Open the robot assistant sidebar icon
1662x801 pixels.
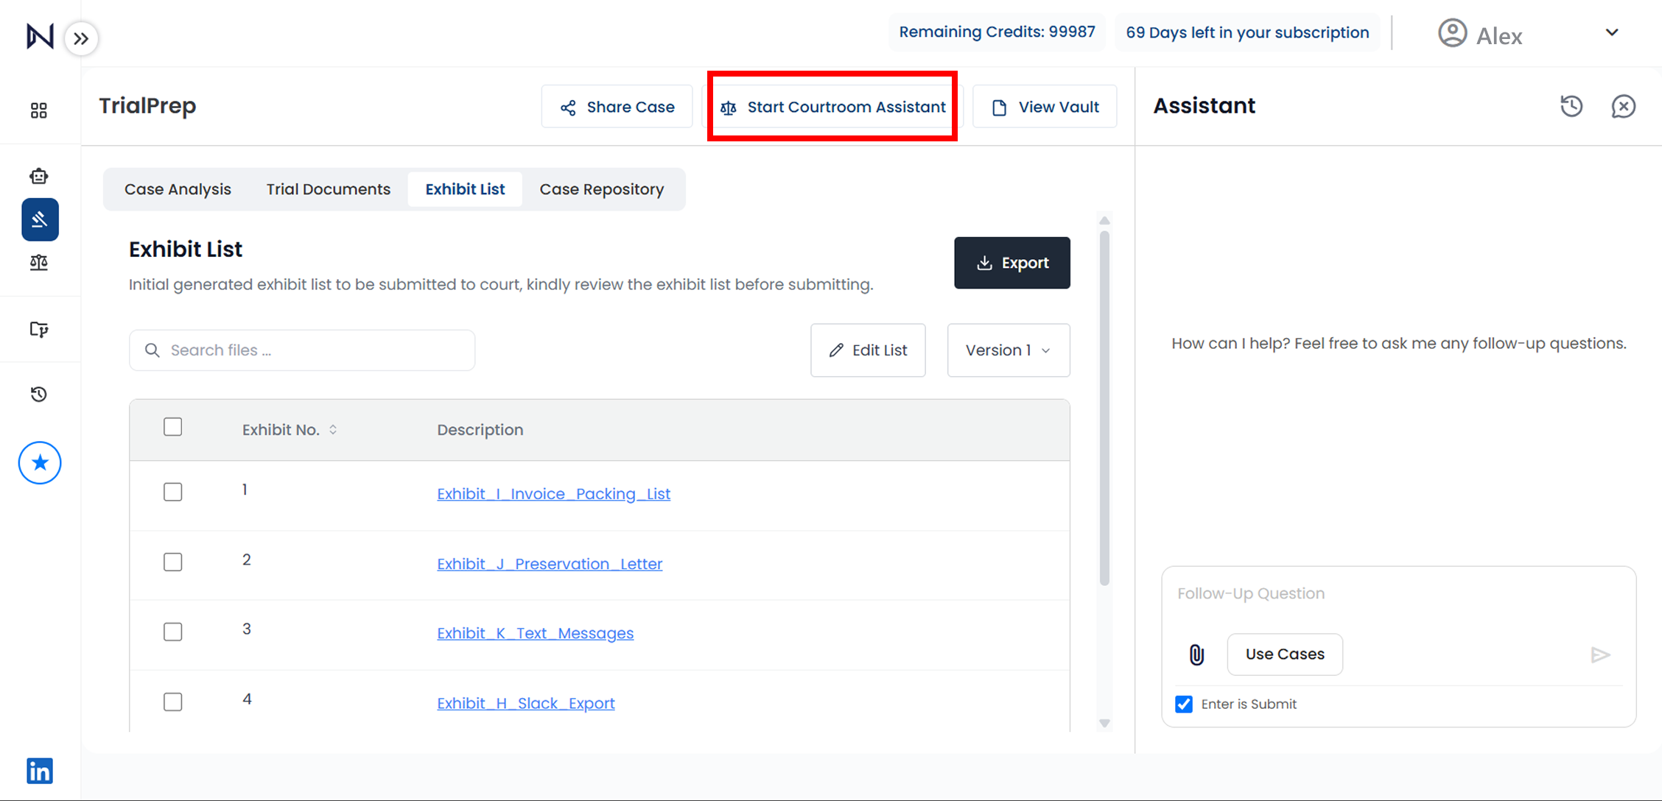tap(39, 176)
